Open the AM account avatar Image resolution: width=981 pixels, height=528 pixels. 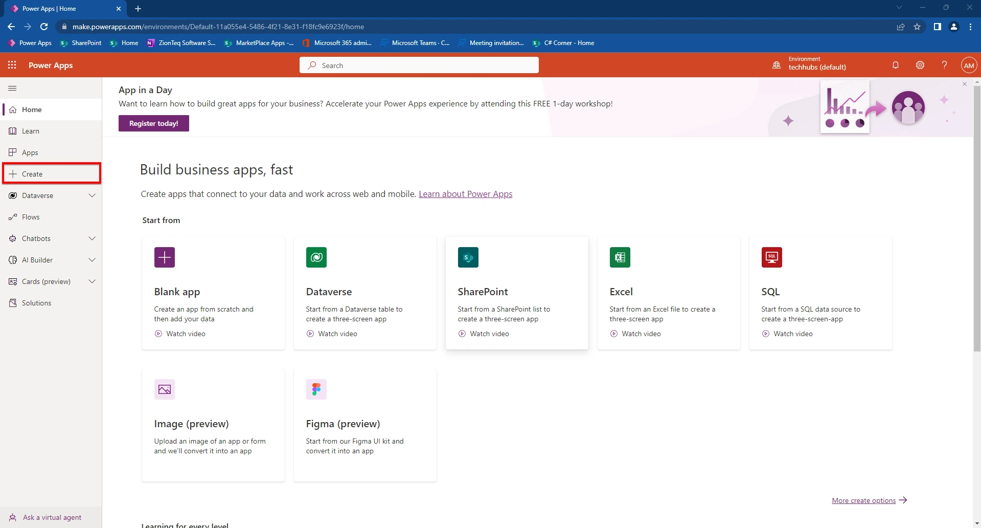(969, 65)
